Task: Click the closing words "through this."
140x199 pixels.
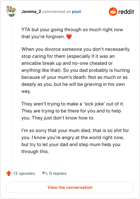Action: [x=35, y=151]
